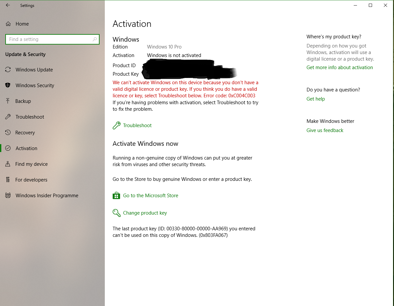The height and width of the screenshot is (306, 394).
Task: Minimize the Settings window
Action: pyautogui.click(x=355, y=5)
